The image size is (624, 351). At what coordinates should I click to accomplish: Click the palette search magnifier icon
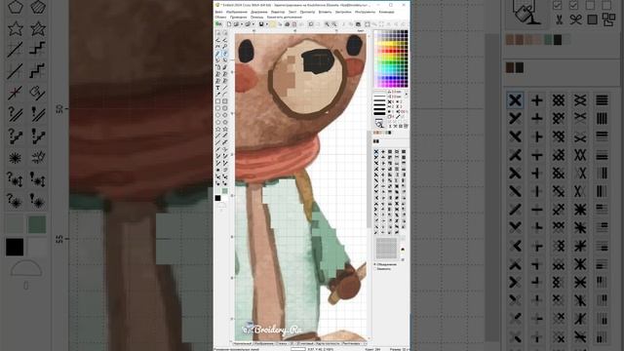click(x=379, y=124)
